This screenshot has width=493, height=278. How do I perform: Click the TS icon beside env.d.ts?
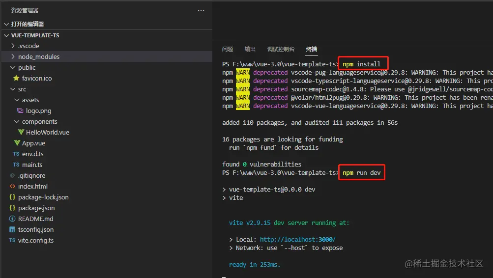[x=16, y=154]
